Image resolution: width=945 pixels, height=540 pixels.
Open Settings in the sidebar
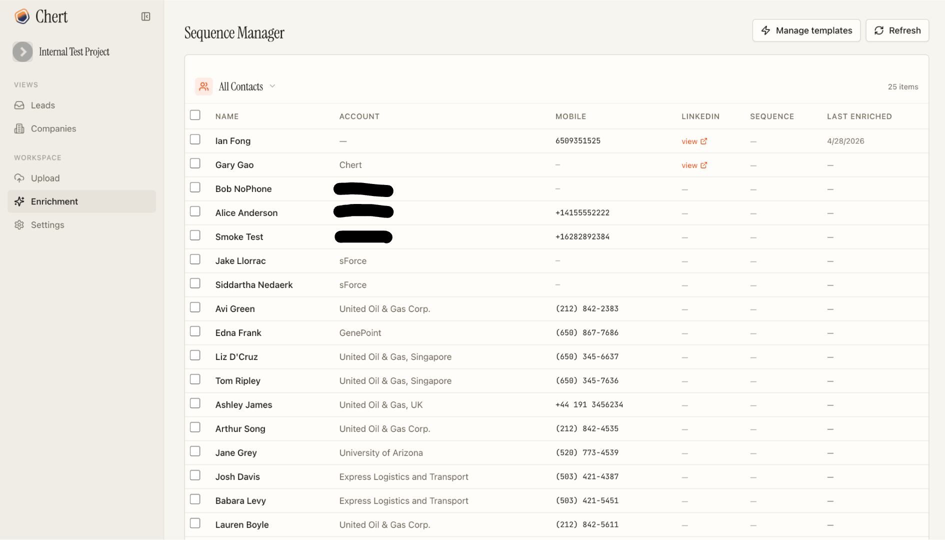81,225
